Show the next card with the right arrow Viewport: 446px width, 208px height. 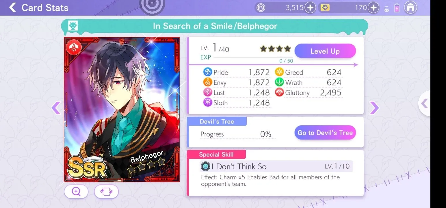tap(374, 108)
